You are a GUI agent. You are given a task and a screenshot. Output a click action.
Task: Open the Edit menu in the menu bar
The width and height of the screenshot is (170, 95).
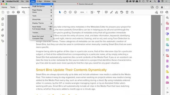pos(27,1)
